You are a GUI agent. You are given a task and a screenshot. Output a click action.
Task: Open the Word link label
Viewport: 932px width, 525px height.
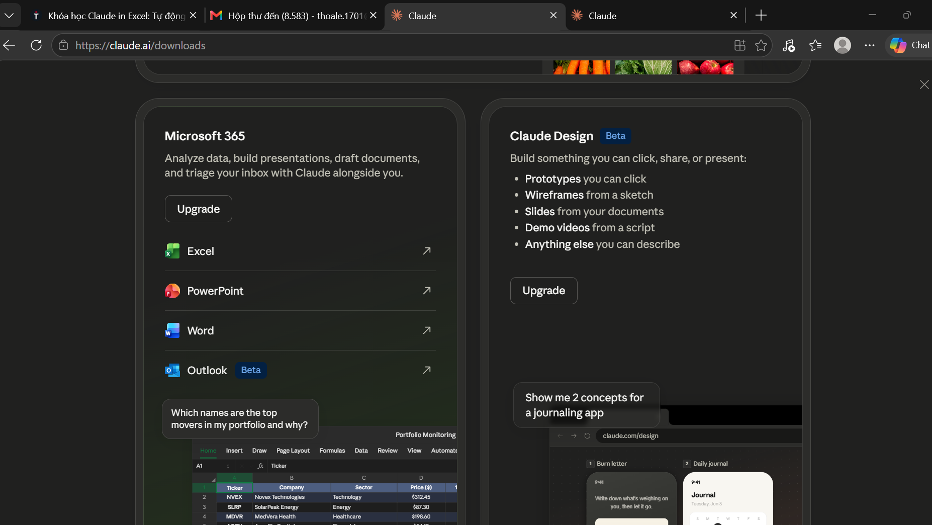tap(201, 330)
